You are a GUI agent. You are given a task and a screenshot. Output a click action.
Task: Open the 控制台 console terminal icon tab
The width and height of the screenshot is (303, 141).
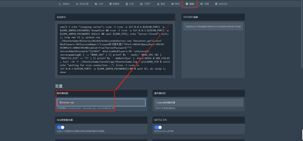pyautogui.click(x=64, y=4)
